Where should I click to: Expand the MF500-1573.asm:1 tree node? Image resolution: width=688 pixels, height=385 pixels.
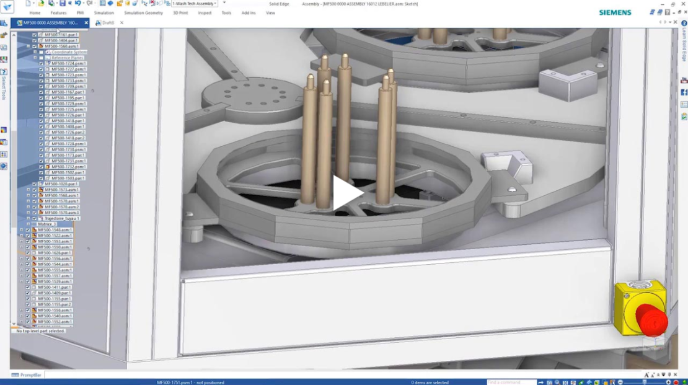pyautogui.click(x=29, y=190)
